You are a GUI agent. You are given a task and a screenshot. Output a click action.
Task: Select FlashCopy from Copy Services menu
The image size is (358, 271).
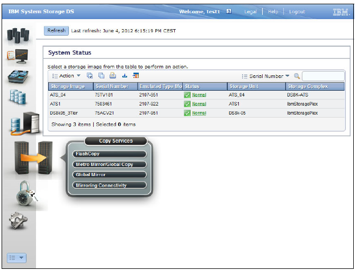(110, 154)
